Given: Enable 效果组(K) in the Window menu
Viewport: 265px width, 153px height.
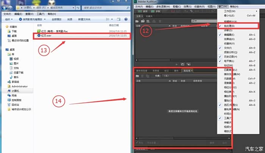Looking at the screenshot, I should point(238,39).
